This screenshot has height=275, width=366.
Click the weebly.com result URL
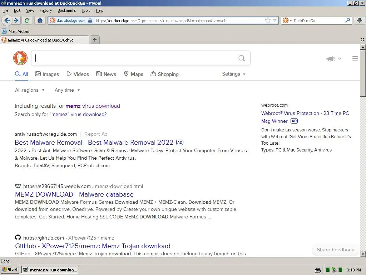point(83,186)
